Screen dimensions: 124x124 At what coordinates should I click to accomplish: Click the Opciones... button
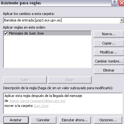108,120
